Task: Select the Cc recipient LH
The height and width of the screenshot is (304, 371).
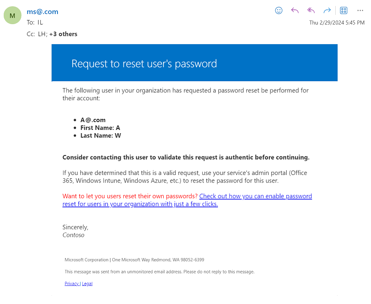Action: click(42, 34)
